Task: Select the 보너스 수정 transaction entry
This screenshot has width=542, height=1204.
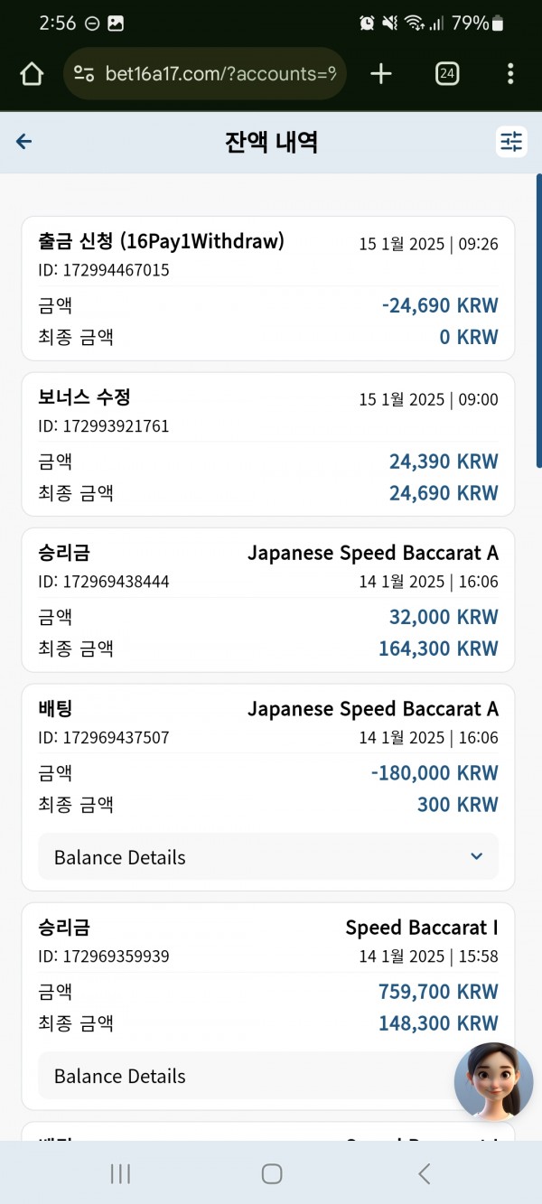Action: pyautogui.click(x=268, y=443)
